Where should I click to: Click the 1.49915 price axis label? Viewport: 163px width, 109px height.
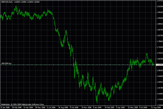coord(160,82)
